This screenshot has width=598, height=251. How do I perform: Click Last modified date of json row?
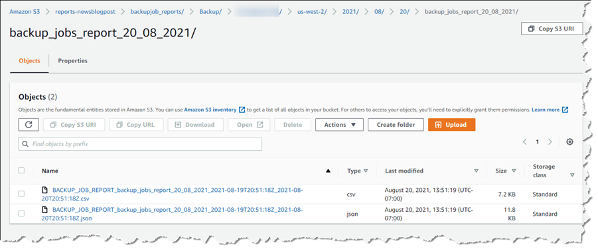click(429, 214)
